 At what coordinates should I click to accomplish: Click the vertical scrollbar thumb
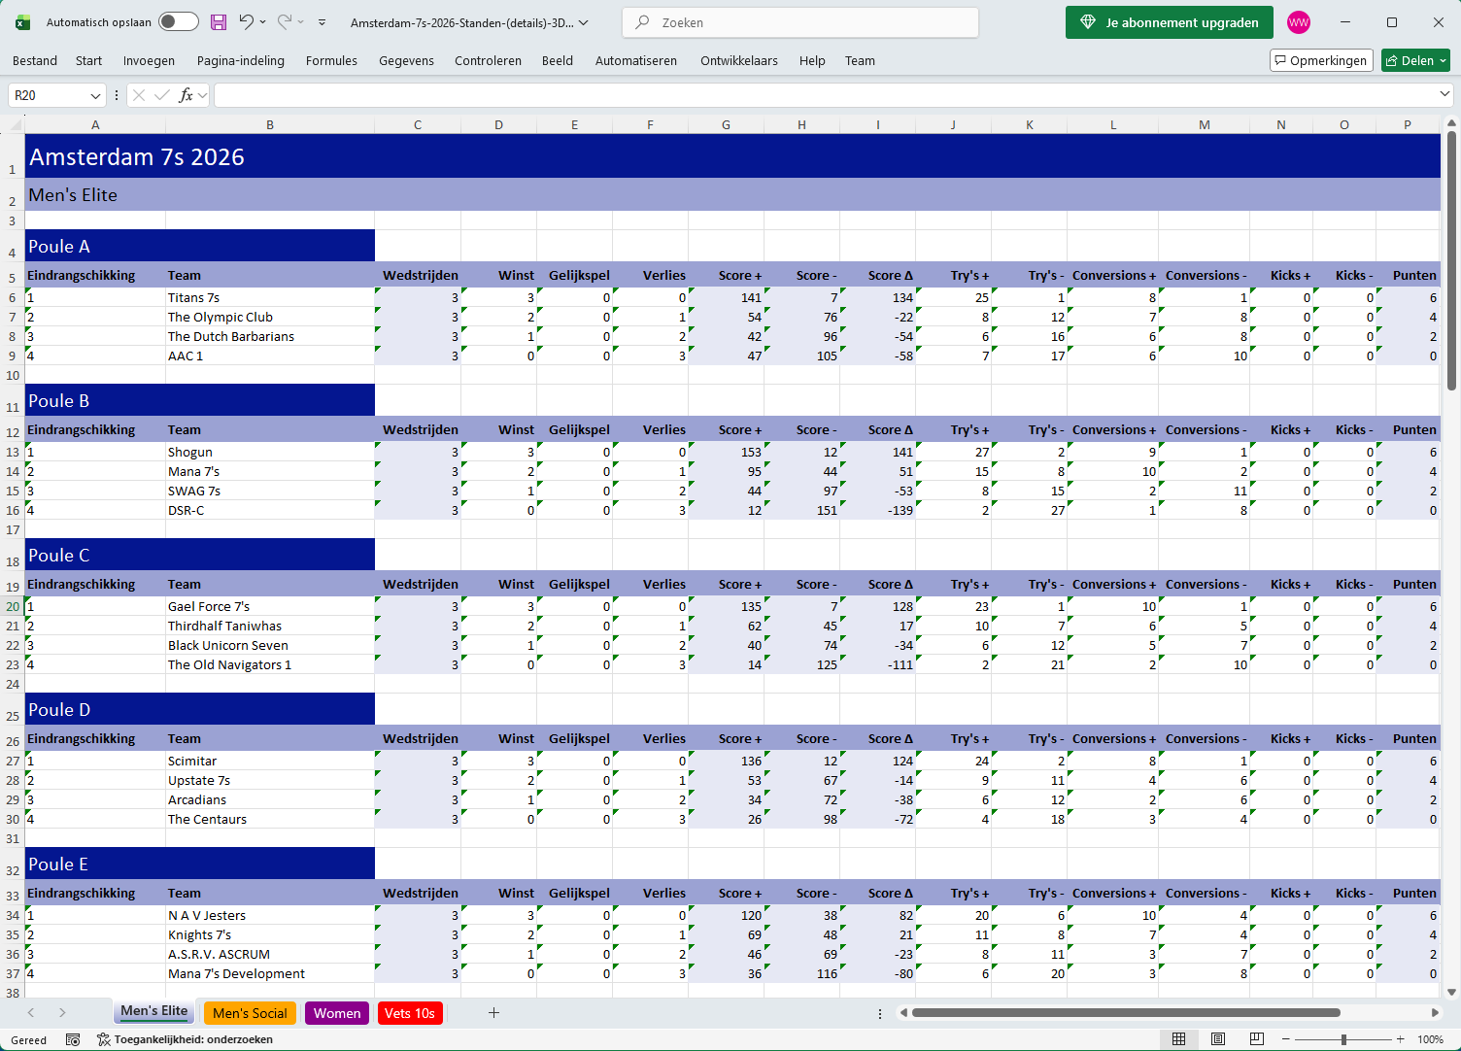[x=1451, y=260]
